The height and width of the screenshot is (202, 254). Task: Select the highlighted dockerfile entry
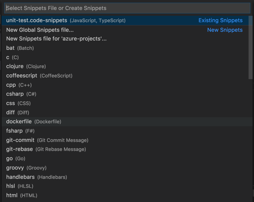34,122
